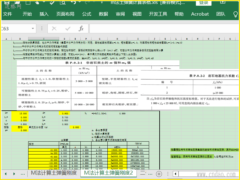Select column A header
The width and height of the screenshot is (240, 180).
click(6, 39)
